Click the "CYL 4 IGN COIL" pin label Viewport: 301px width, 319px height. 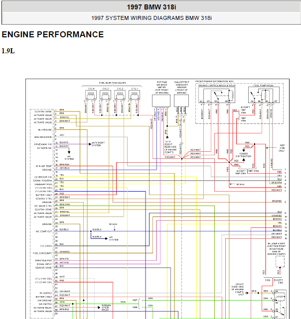[x=44, y=192]
